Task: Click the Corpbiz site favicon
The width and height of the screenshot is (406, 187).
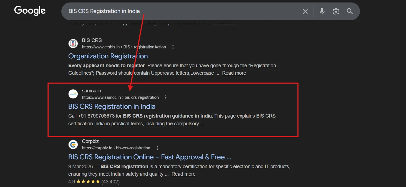Action: click(x=73, y=144)
